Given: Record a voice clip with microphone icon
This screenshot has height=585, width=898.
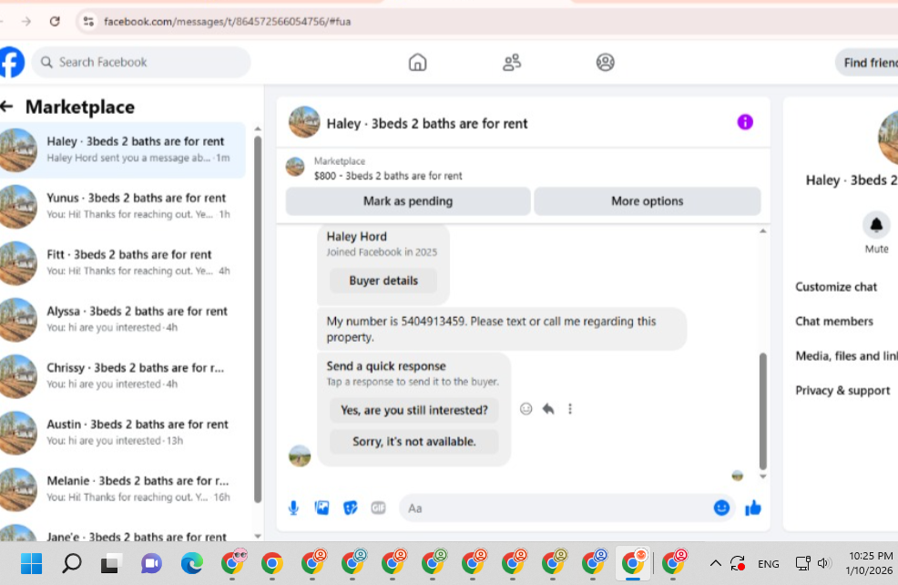Looking at the screenshot, I should [x=293, y=508].
